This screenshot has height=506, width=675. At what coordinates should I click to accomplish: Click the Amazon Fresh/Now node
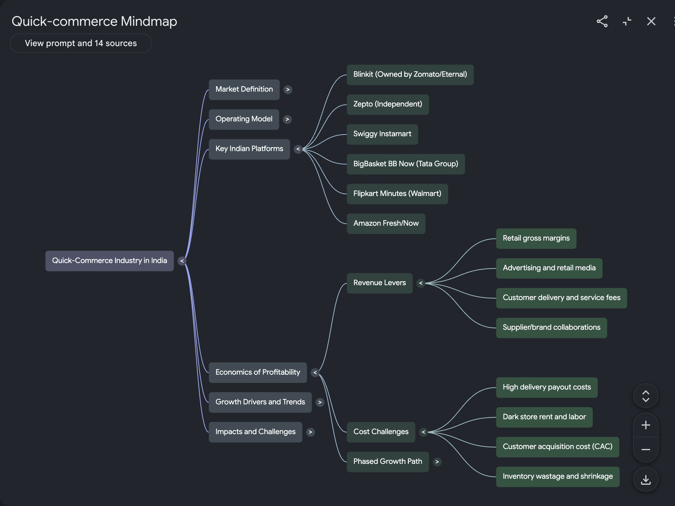click(x=386, y=224)
